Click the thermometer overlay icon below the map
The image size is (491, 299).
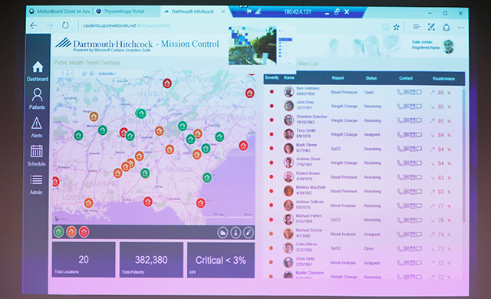click(x=236, y=232)
